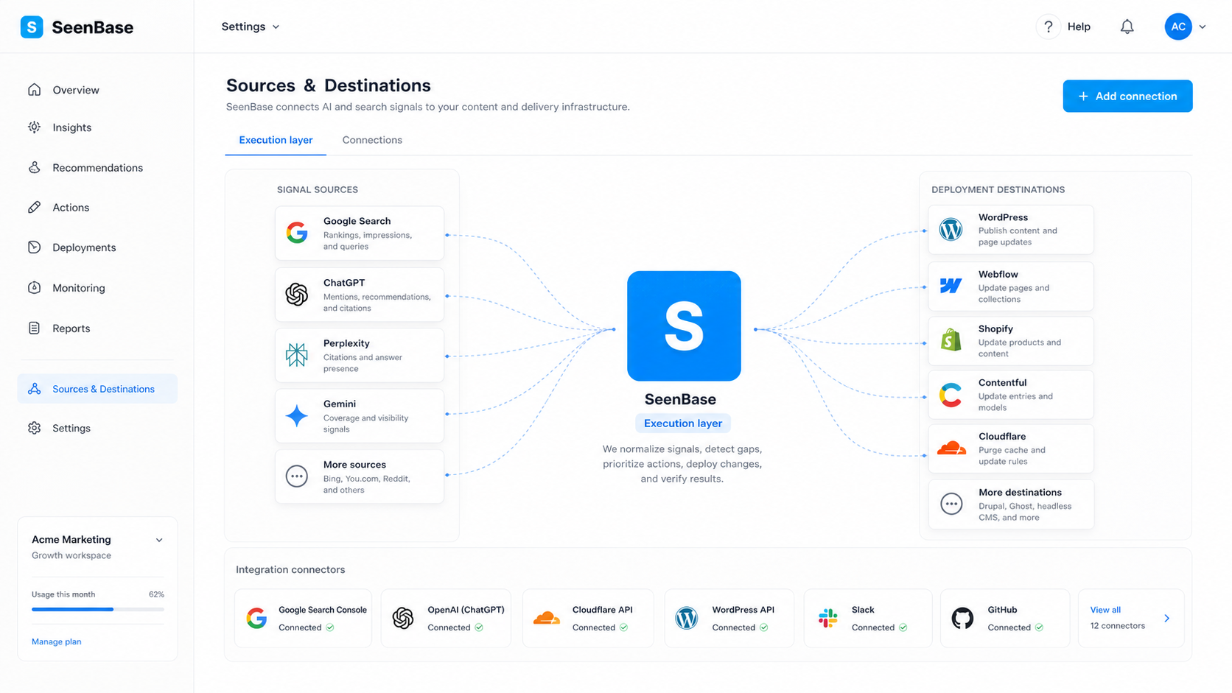Click the Cloudflare destination cloud logo
The height and width of the screenshot is (693, 1232).
coord(951,448)
